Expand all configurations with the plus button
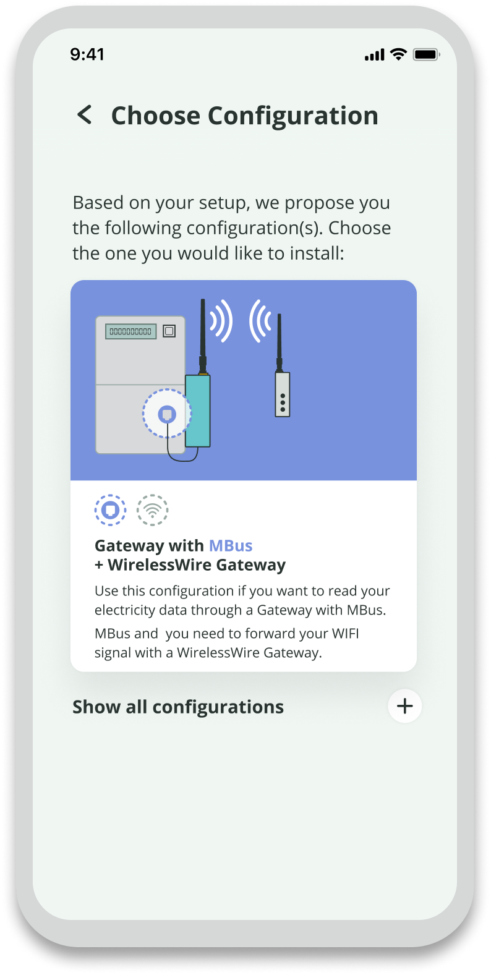Viewport: 491px width, 975px height. (405, 706)
